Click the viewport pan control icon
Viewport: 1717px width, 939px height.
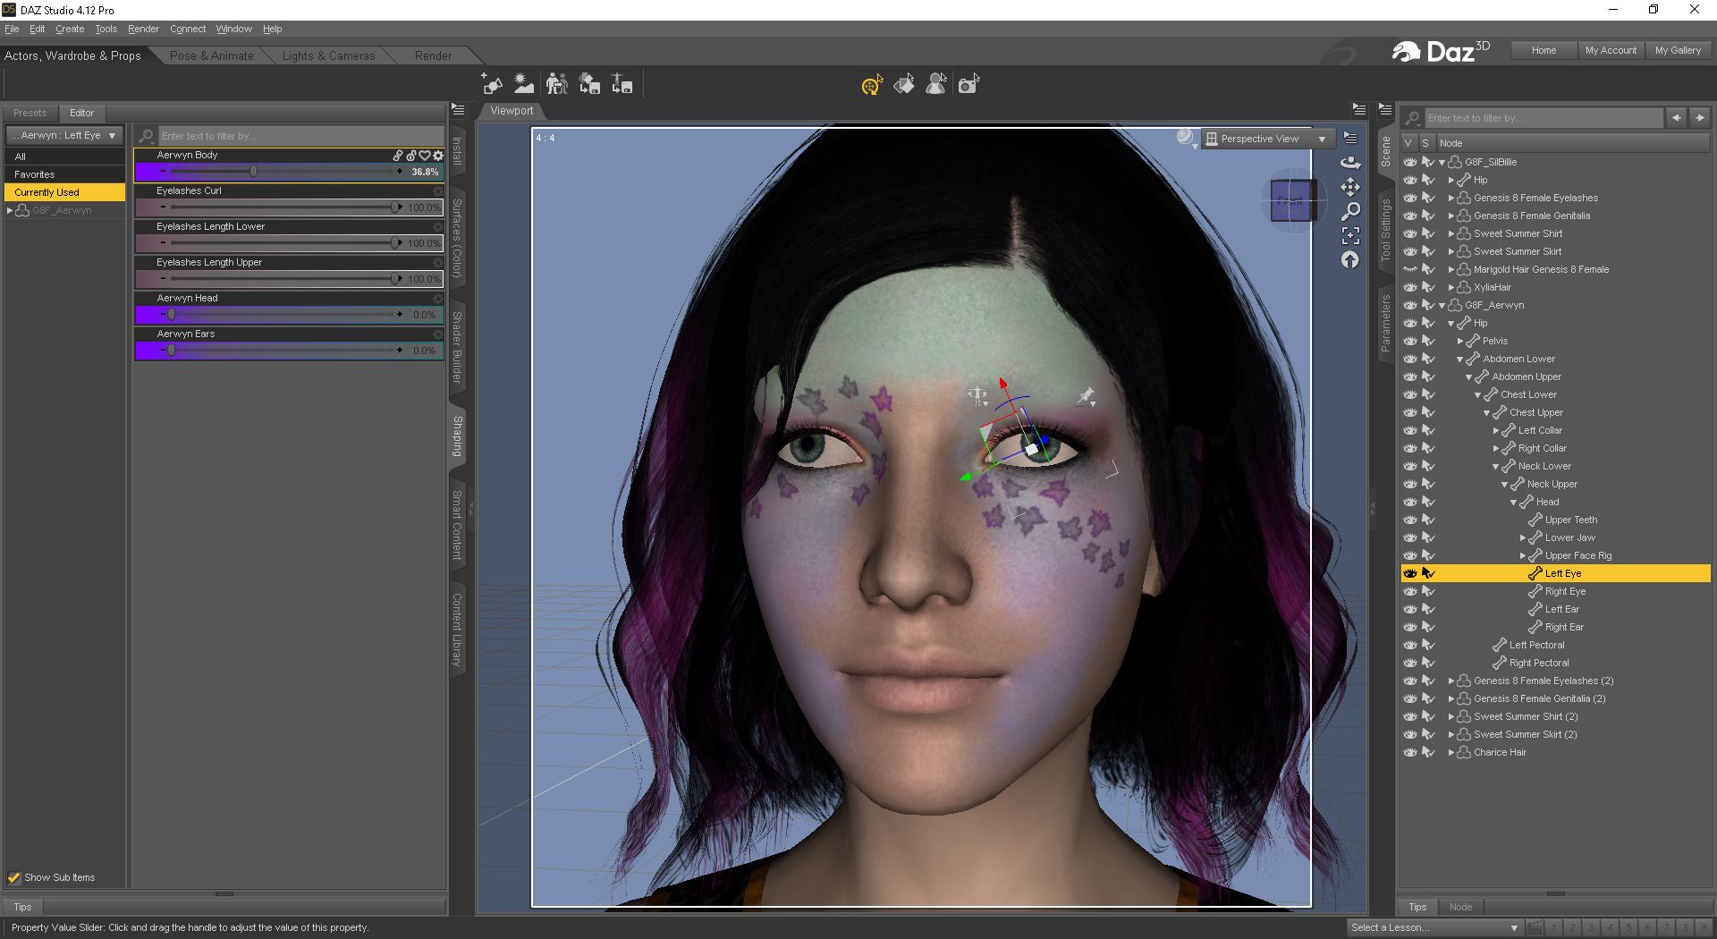tap(1350, 187)
